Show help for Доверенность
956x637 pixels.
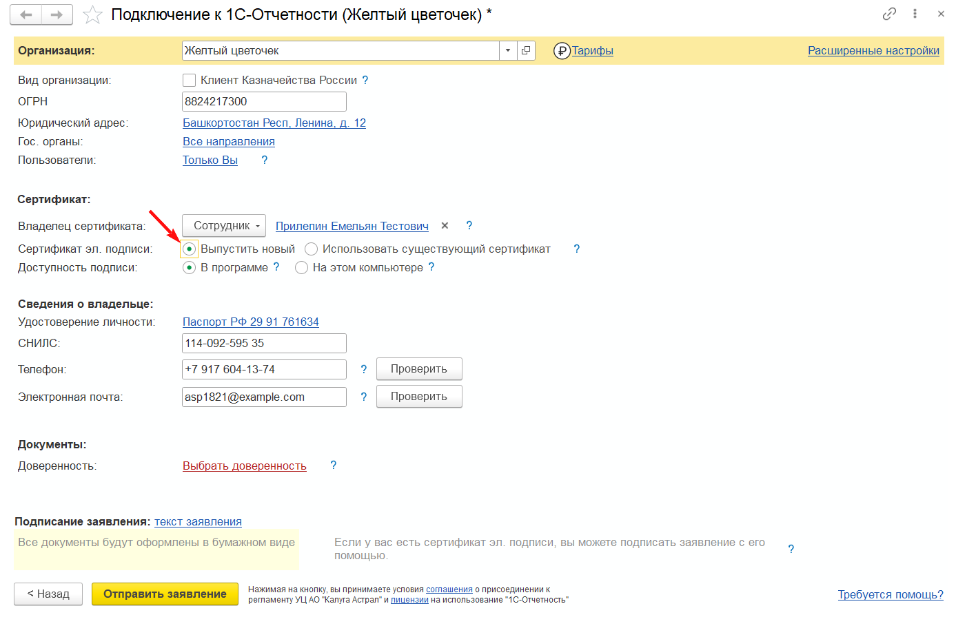click(x=334, y=465)
